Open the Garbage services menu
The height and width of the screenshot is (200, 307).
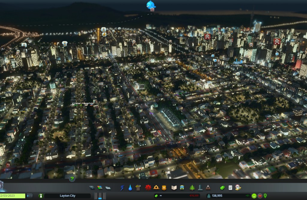(x=138, y=188)
